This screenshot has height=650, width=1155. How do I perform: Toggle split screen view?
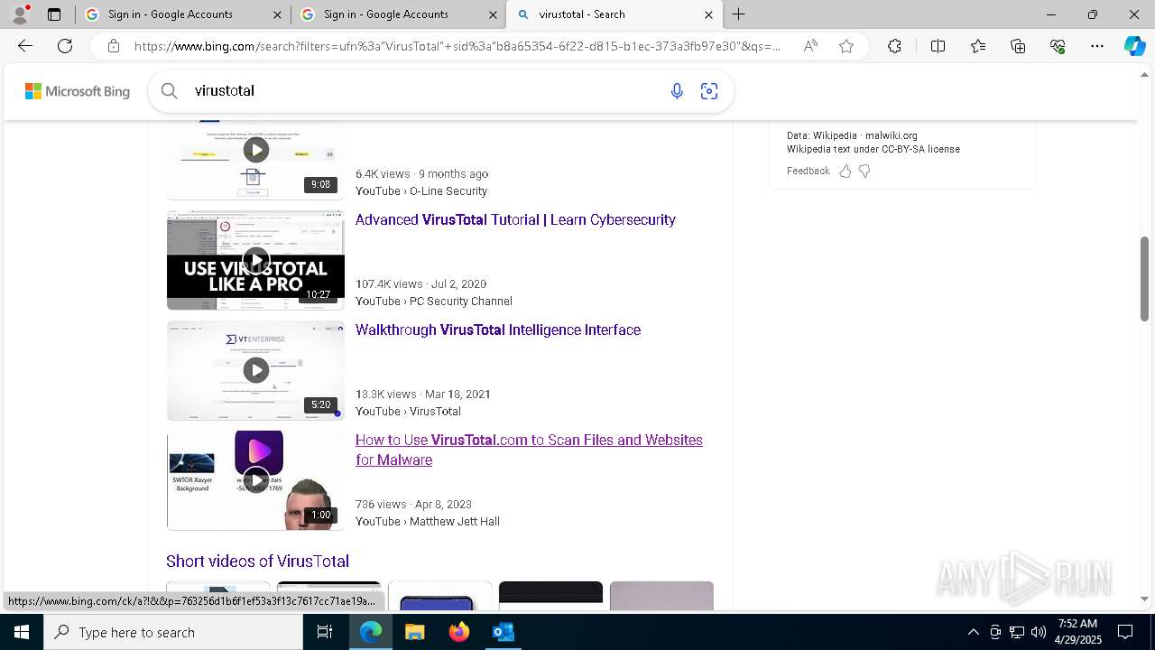938,46
